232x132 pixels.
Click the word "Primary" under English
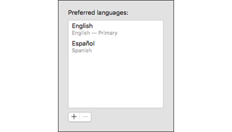point(108,33)
